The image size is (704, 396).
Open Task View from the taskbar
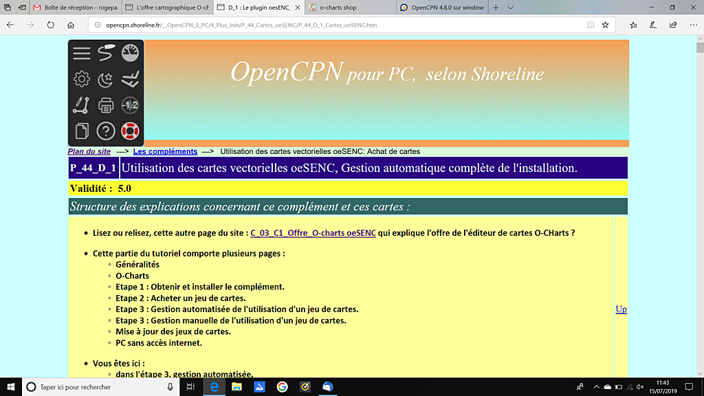coord(191,387)
